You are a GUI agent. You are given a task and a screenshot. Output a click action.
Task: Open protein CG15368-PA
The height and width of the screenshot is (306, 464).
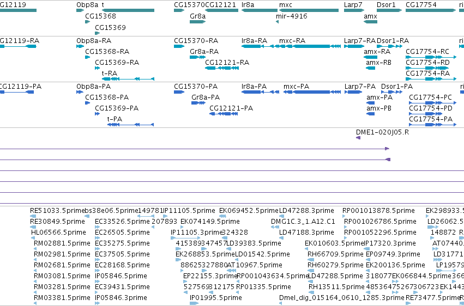pyautogui.click(x=88, y=103)
